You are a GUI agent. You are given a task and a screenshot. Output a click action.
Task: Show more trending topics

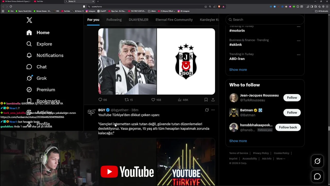coord(238,70)
